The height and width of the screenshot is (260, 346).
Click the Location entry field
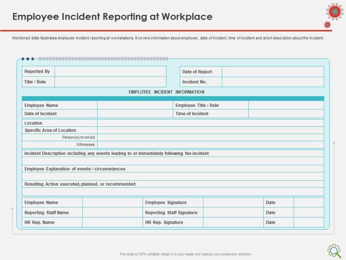(x=210, y=123)
